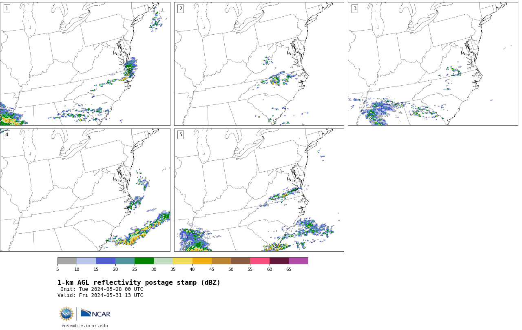Image resolution: width=522 pixels, height=330 pixels.
Task: Select the tan 45-50 dBZ swatch
Action: point(221,261)
